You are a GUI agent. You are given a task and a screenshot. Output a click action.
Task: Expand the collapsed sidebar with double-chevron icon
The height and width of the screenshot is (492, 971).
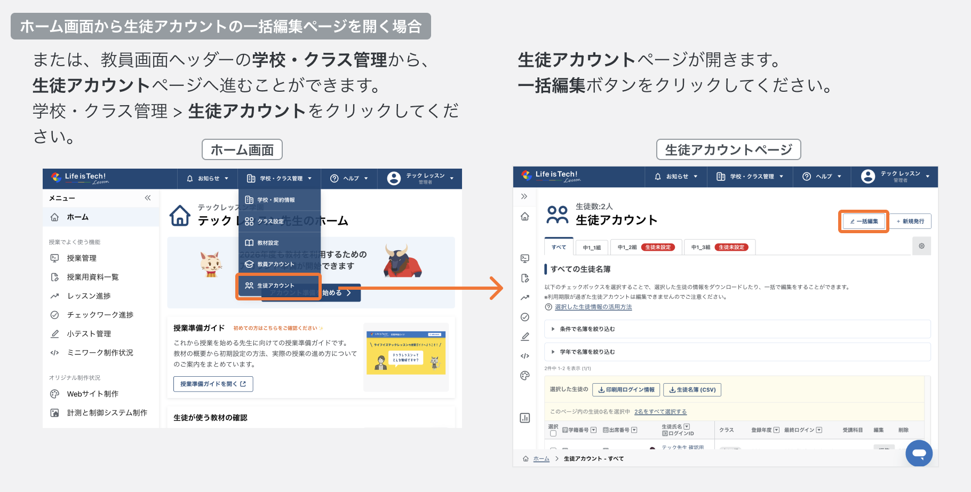[524, 196]
